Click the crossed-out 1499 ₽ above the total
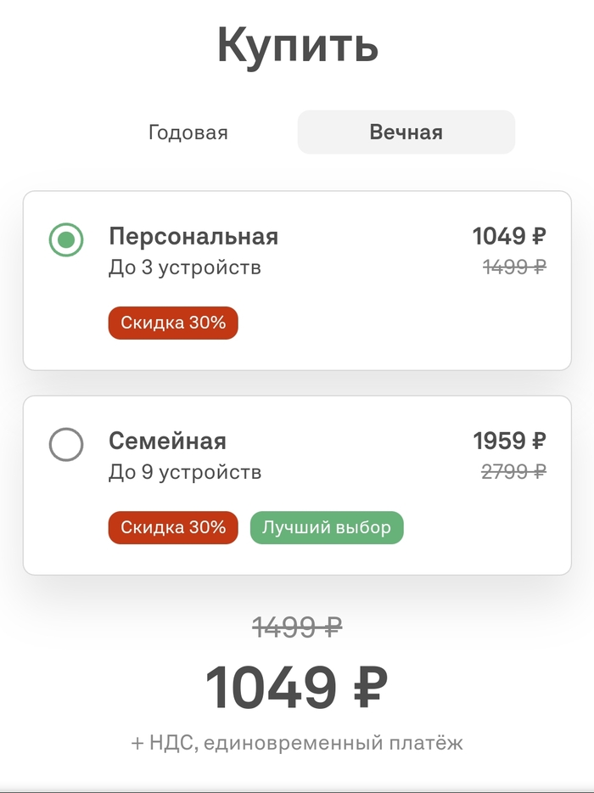This screenshot has width=594, height=793. coord(297,627)
